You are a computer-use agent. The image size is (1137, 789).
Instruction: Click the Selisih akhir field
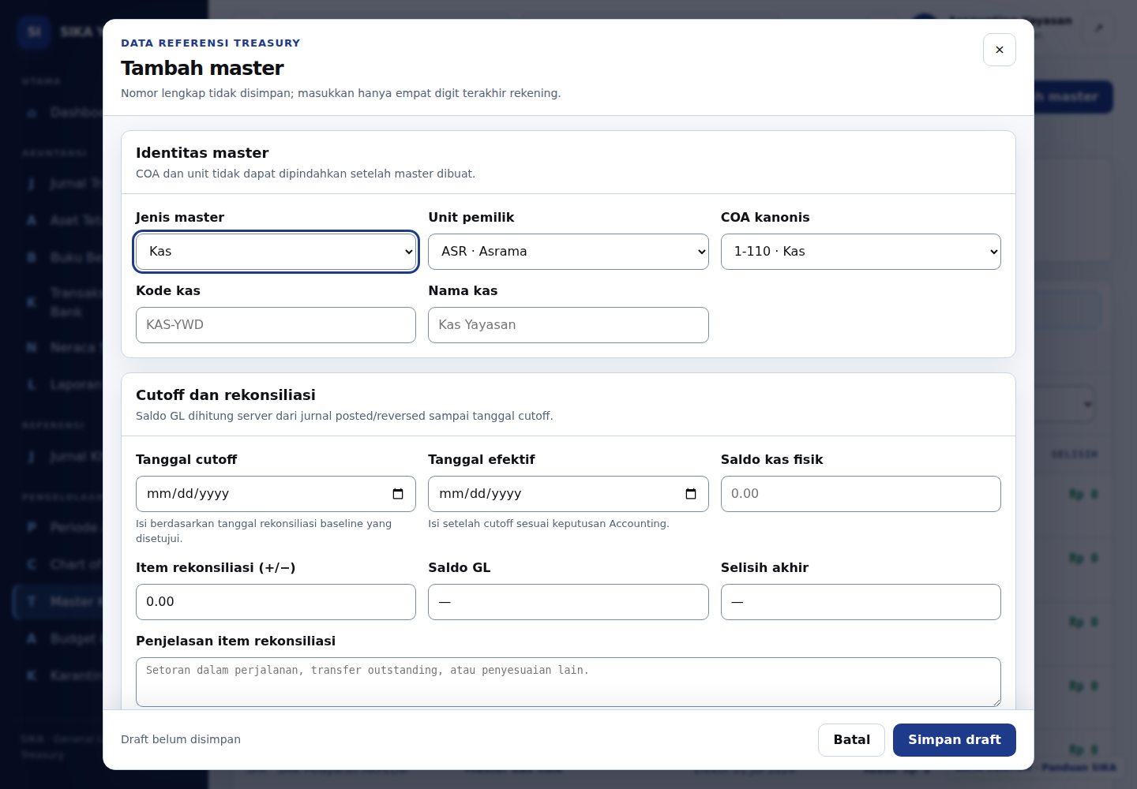click(x=861, y=602)
